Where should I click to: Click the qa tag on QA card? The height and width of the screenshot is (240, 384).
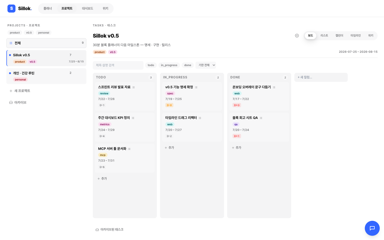236,124
